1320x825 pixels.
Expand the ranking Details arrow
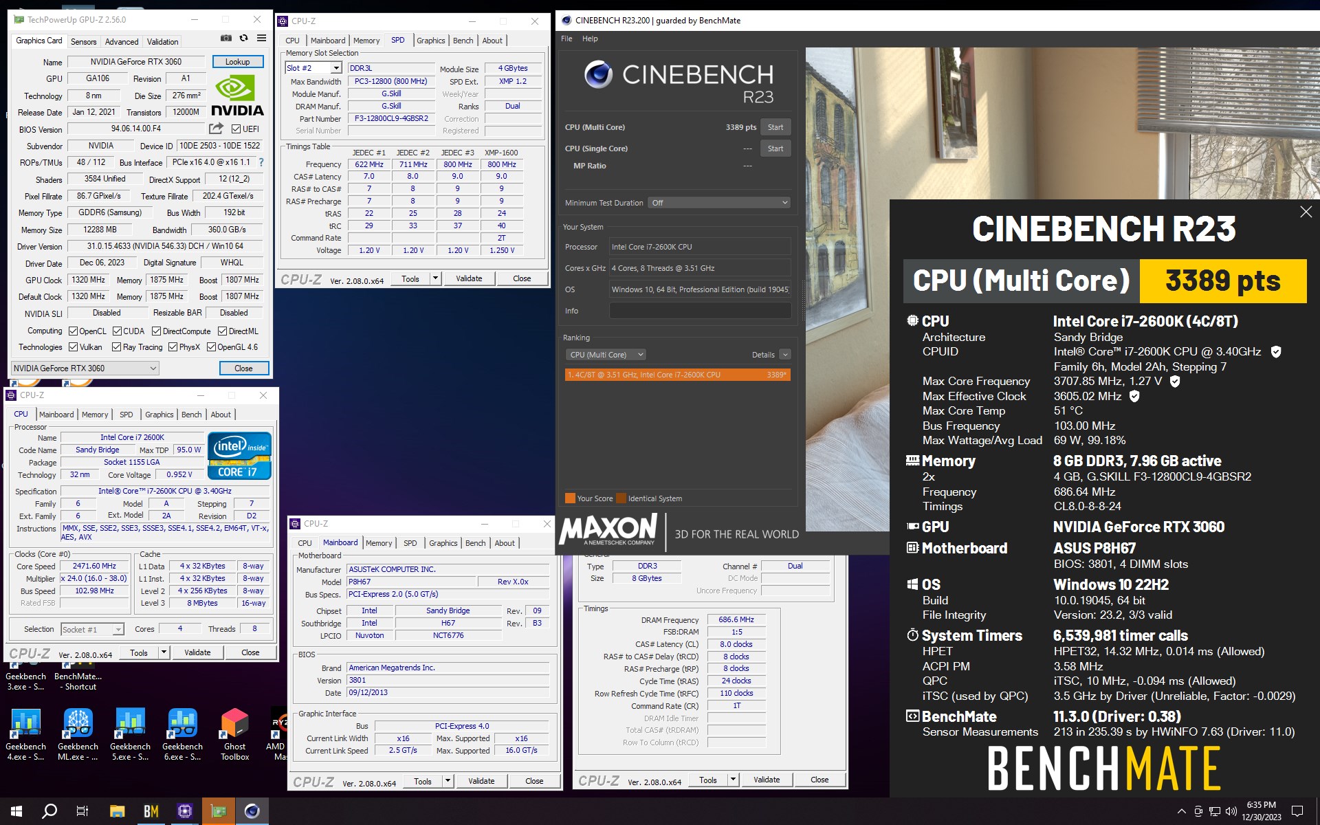pyautogui.click(x=785, y=355)
